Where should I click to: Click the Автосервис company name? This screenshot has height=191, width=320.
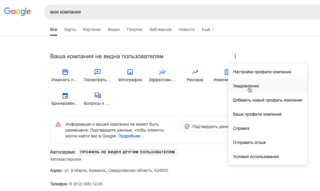click(63, 152)
